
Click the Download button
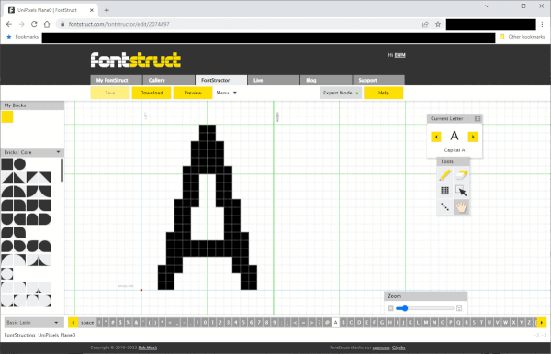tap(152, 93)
